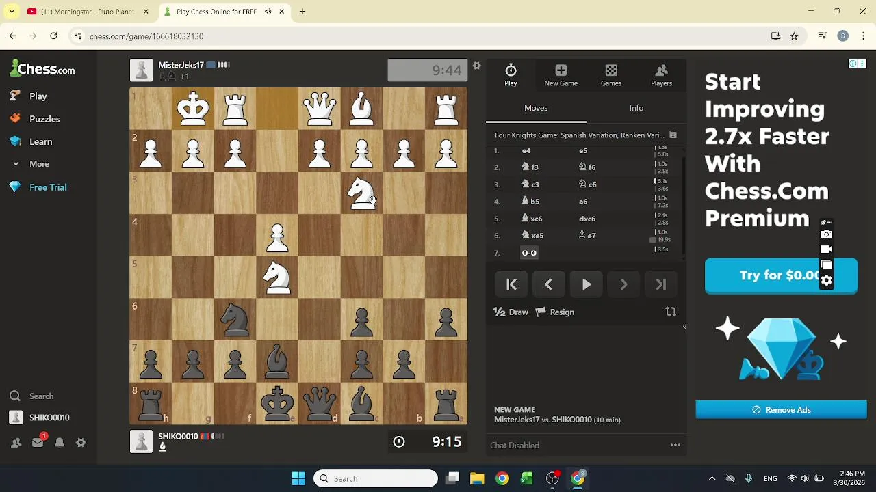The height and width of the screenshot is (492, 876).
Task: Open MisterJeks17 opponent avatar
Action: [142, 70]
